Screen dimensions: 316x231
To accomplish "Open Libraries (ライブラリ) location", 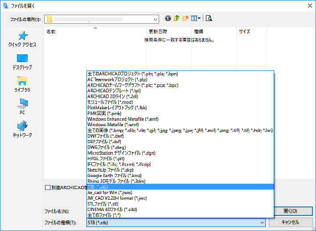I will point(22,84).
